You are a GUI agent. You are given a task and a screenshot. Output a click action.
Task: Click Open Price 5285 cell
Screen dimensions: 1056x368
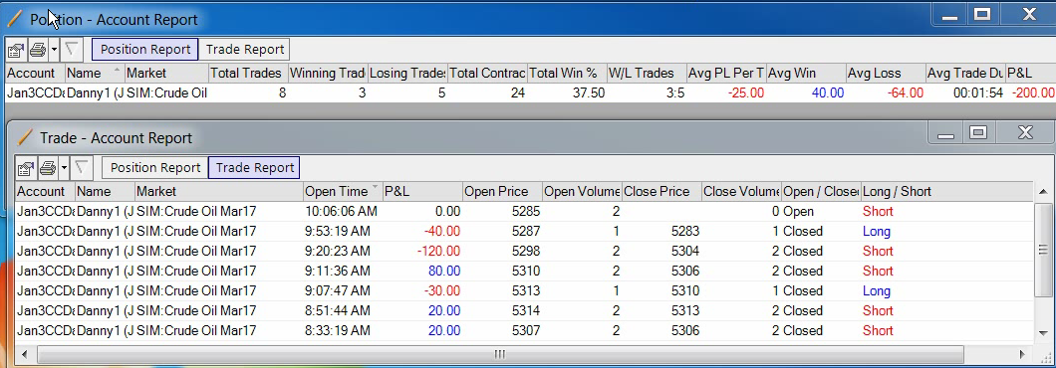click(x=526, y=211)
